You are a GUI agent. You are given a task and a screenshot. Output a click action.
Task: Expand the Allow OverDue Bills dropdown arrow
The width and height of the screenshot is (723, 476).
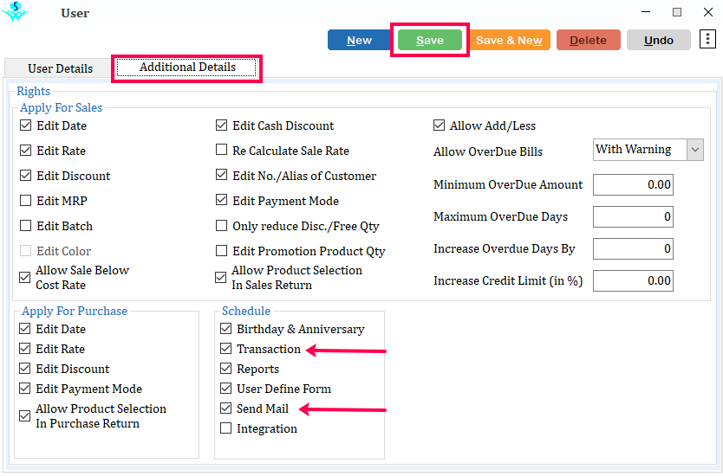[695, 150]
